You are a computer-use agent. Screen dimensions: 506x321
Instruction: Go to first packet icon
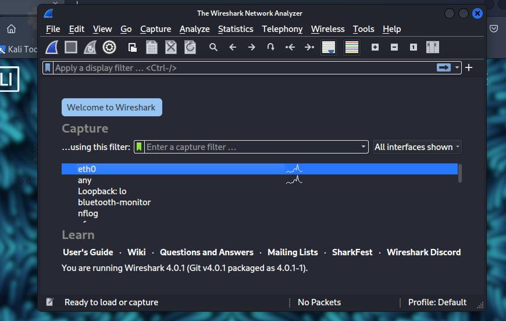(290, 48)
